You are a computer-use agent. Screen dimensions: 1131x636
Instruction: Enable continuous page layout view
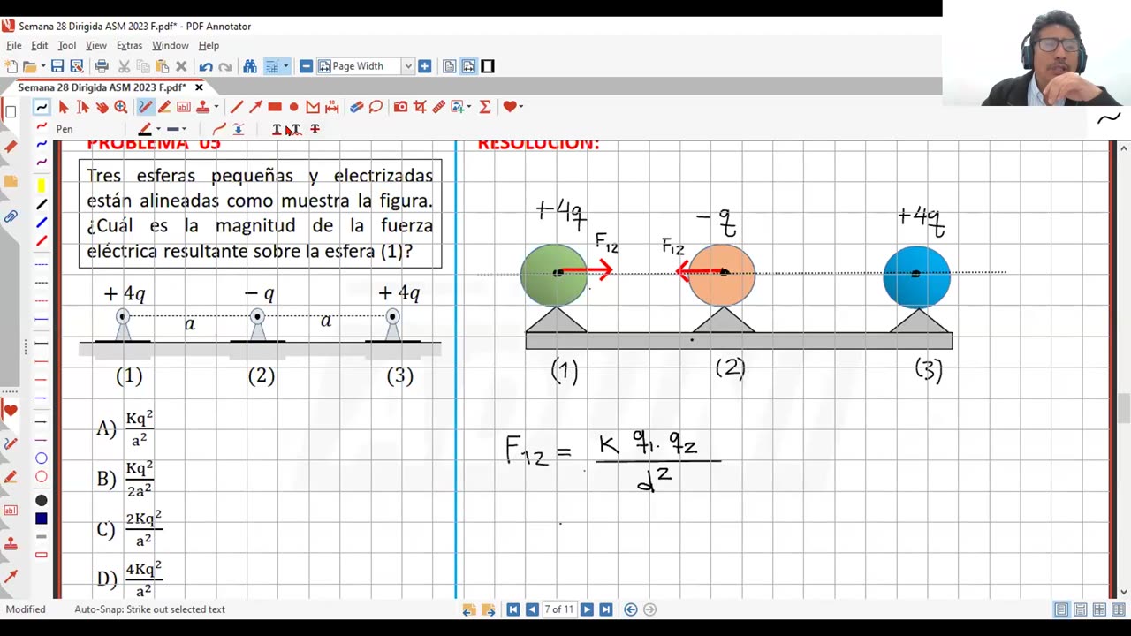(1080, 609)
